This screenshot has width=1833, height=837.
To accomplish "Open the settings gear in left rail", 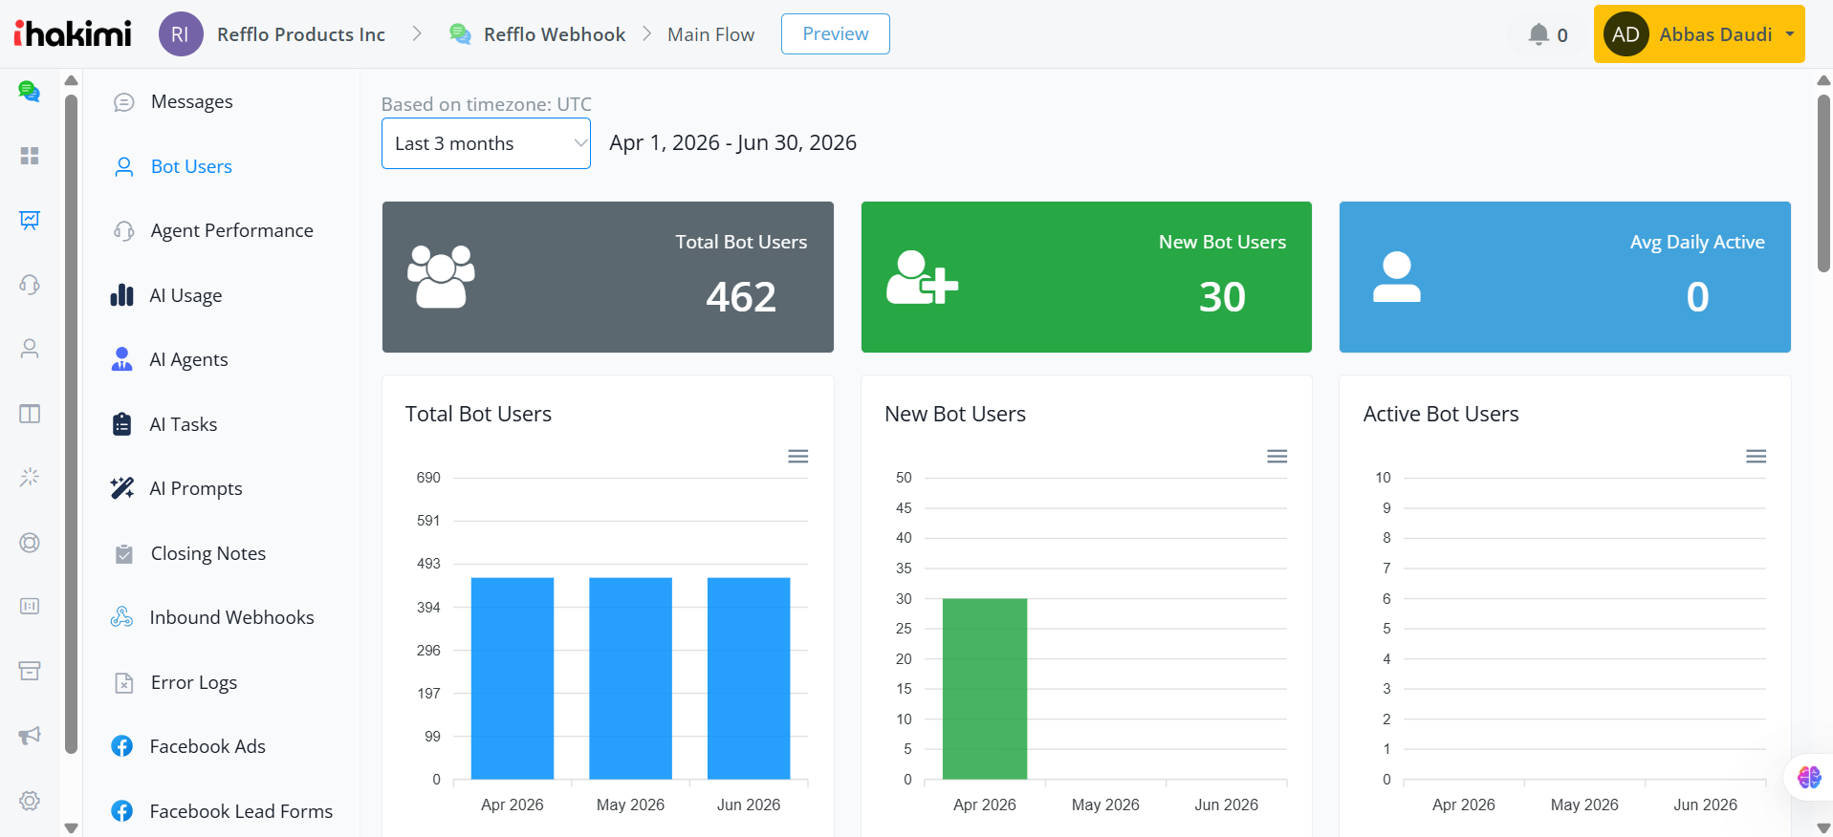I will point(30,801).
